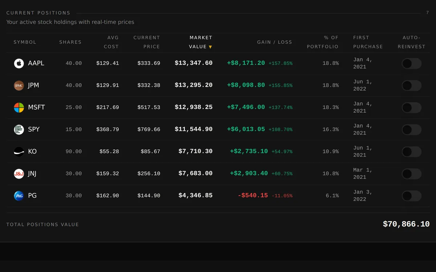Toggle the JNJ auto-reinvest switch
Screen dimensions: 436x272
pyautogui.click(x=412, y=174)
